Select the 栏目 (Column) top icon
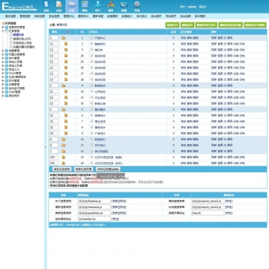This screenshot has width=269, height=269. 71,6
